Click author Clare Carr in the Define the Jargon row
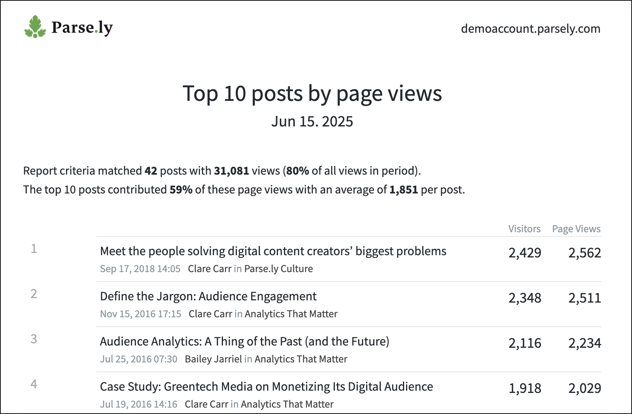The image size is (632, 414). coord(210,314)
